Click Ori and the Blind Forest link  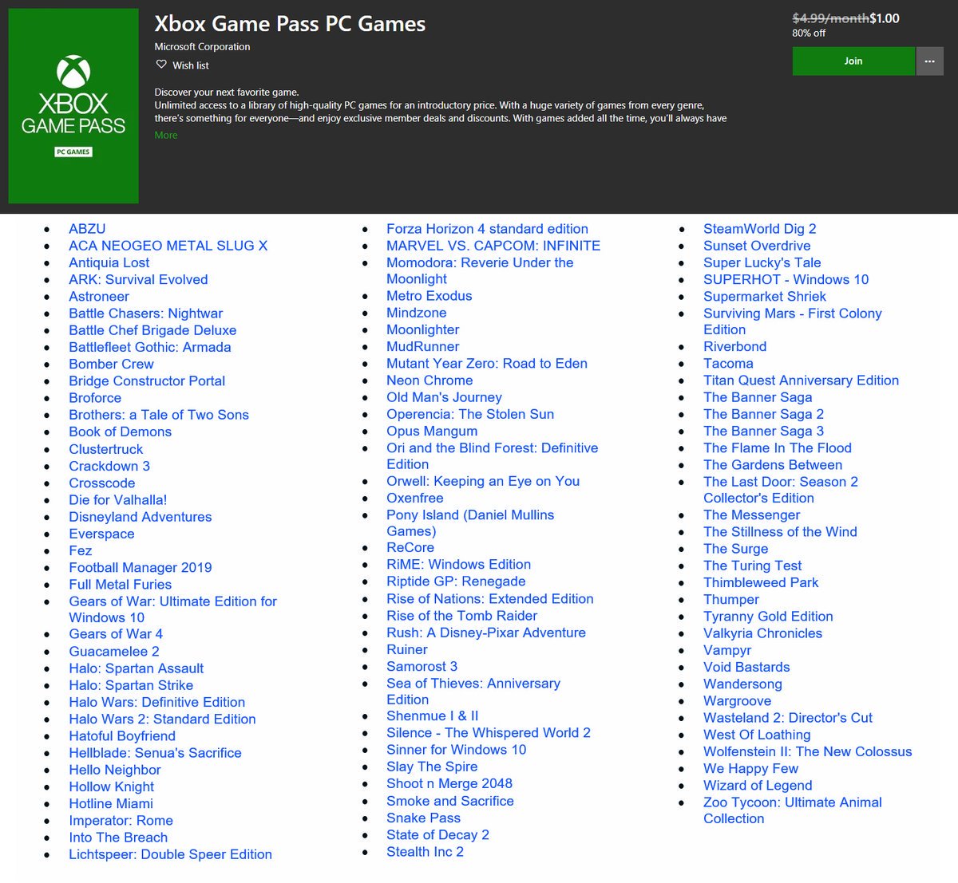[x=493, y=456]
